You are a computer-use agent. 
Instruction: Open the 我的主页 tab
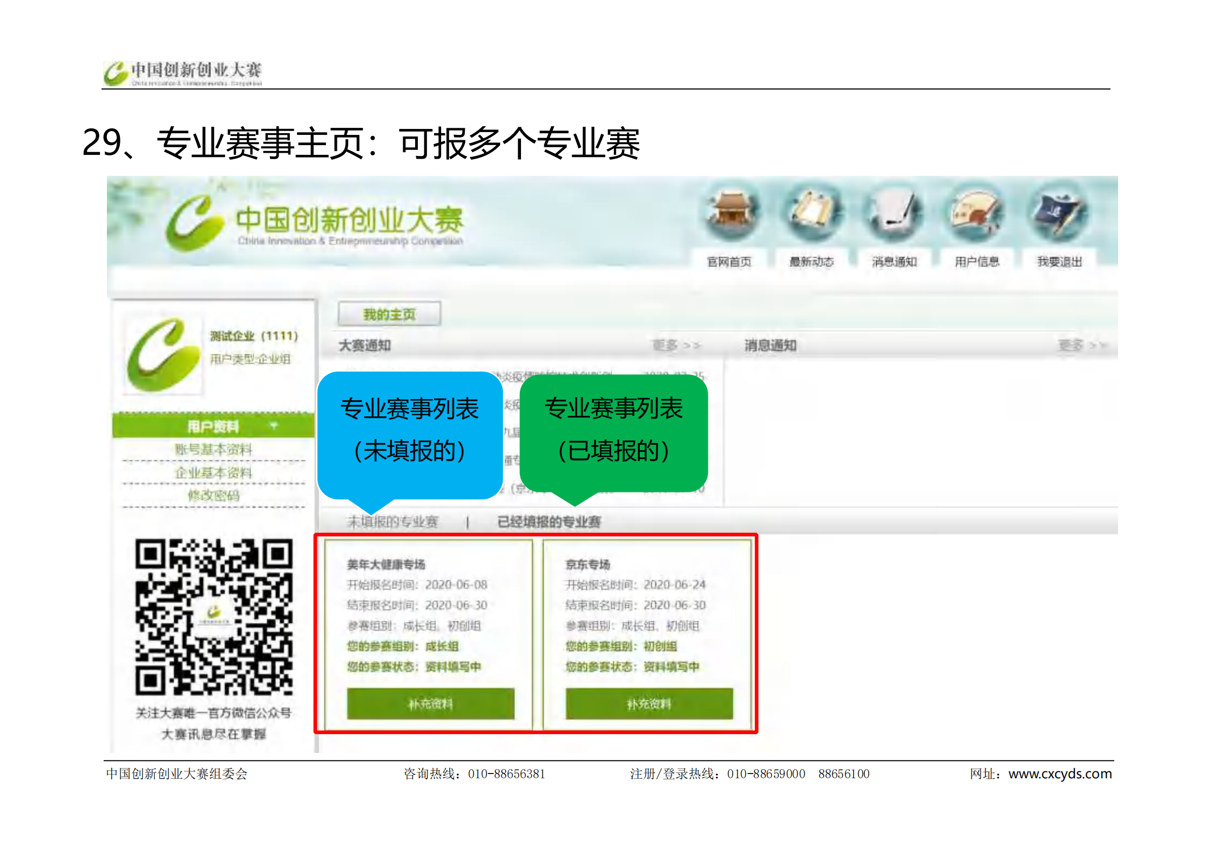pyautogui.click(x=389, y=314)
